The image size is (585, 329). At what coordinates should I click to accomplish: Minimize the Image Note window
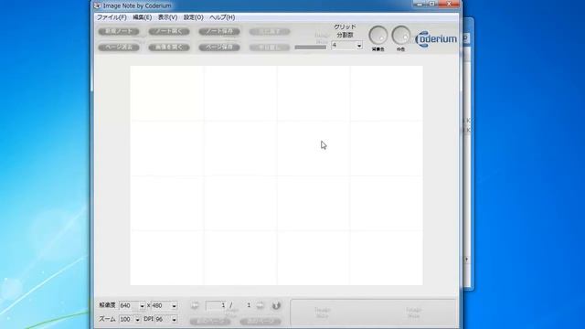pos(420,4)
